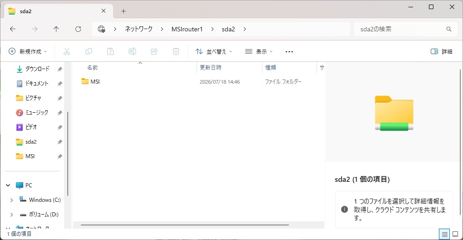
Task: Click the pin icon next to ピクチャ
Action: pyautogui.click(x=60, y=98)
